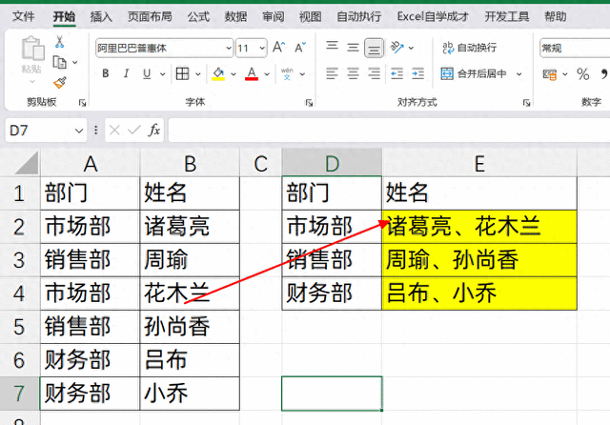Click 自动换行 wrap text button
Image resolution: width=610 pixels, height=425 pixels.
(469, 48)
